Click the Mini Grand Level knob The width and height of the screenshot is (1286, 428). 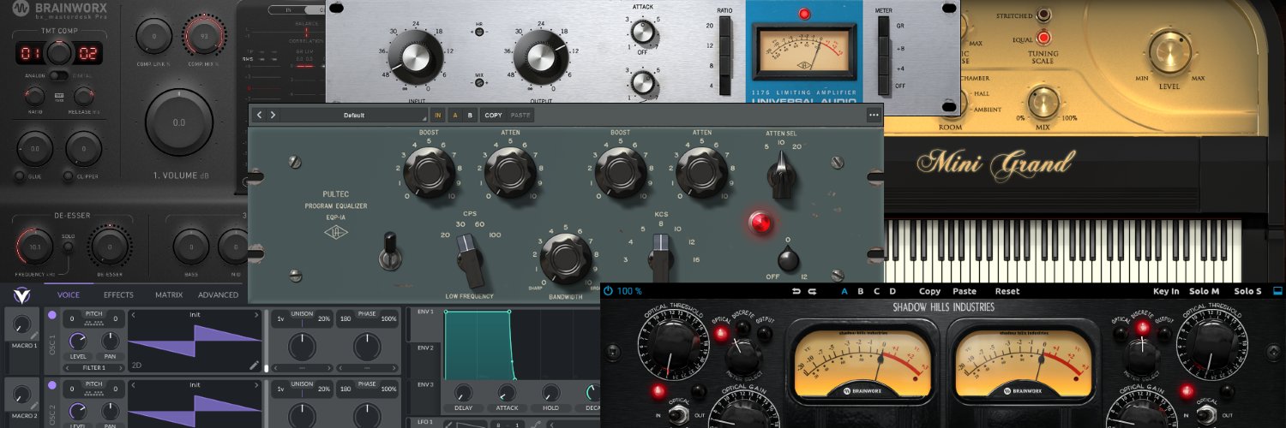(1170, 51)
